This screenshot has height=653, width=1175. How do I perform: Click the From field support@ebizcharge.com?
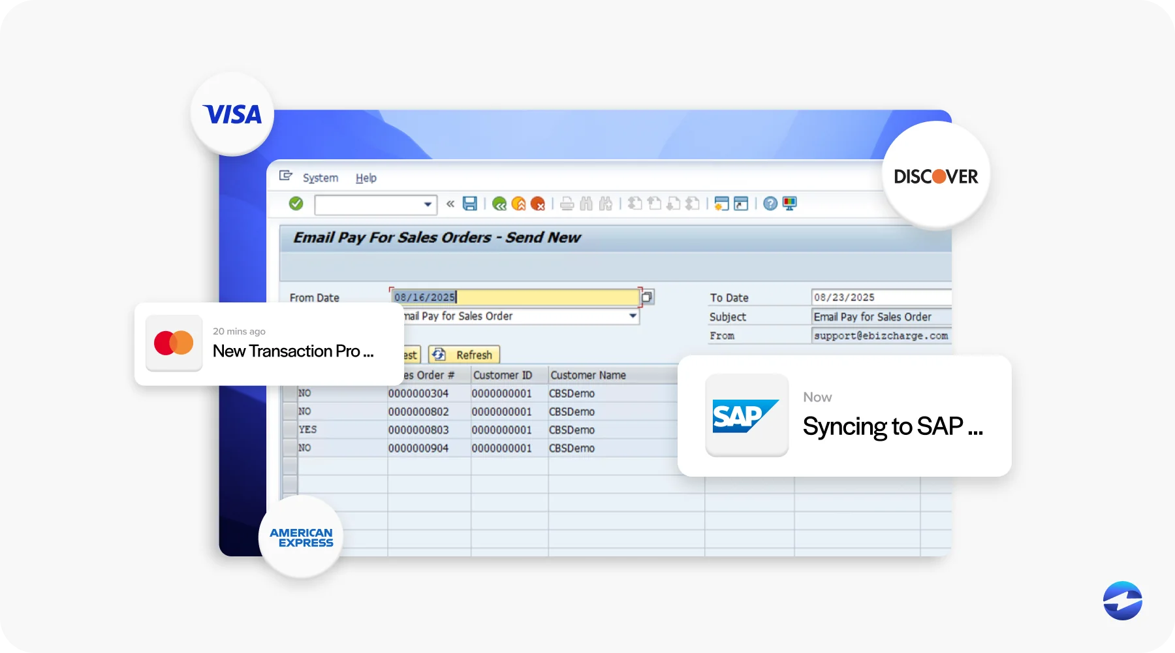pos(881,336)
